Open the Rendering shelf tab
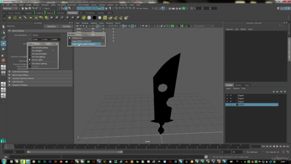The width and height of the screenshot is (291, 164). 72,13
